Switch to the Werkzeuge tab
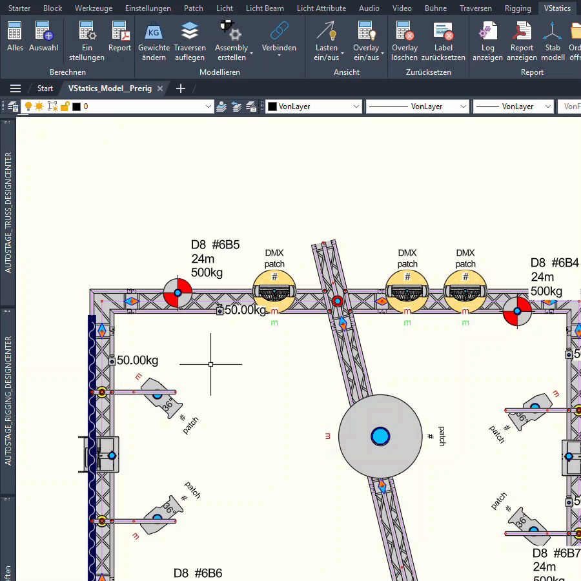 (x=94, y=8)
